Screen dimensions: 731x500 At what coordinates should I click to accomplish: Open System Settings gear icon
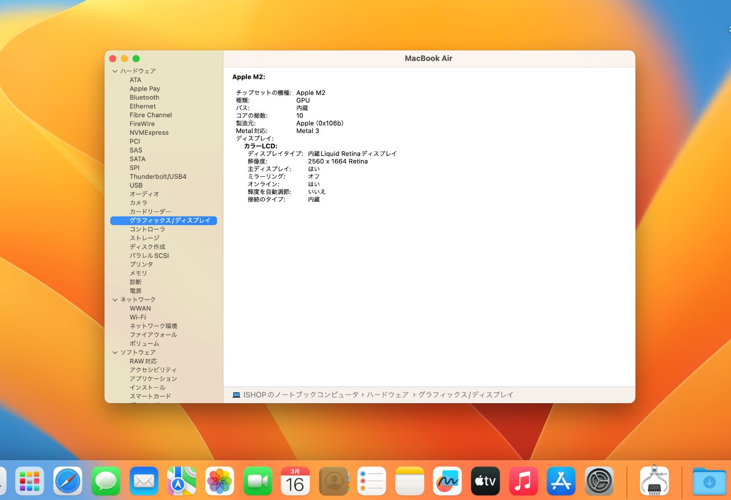[599, 481]
